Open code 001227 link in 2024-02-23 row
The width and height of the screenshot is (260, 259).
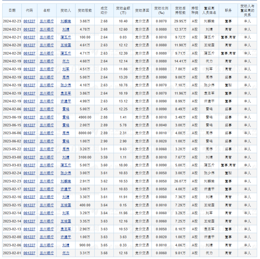tap(29, 21)
